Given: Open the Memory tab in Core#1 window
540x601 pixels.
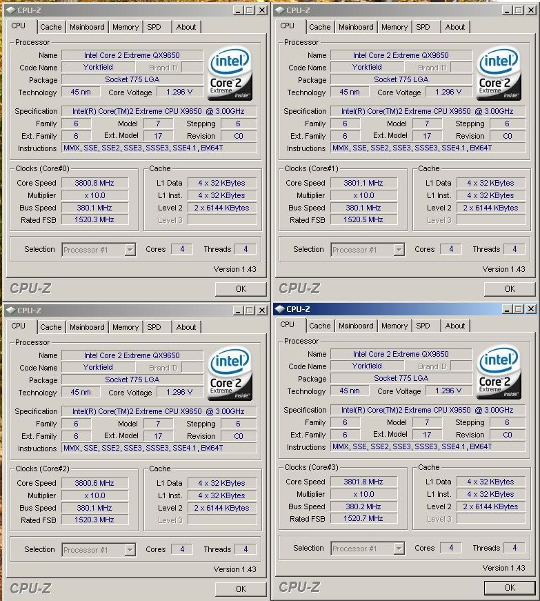Looking at the screenshot, I should coord(394,27).
